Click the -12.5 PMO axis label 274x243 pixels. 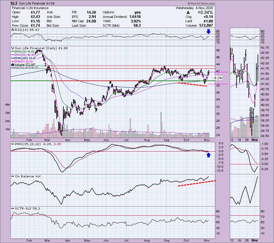(220, 170)
